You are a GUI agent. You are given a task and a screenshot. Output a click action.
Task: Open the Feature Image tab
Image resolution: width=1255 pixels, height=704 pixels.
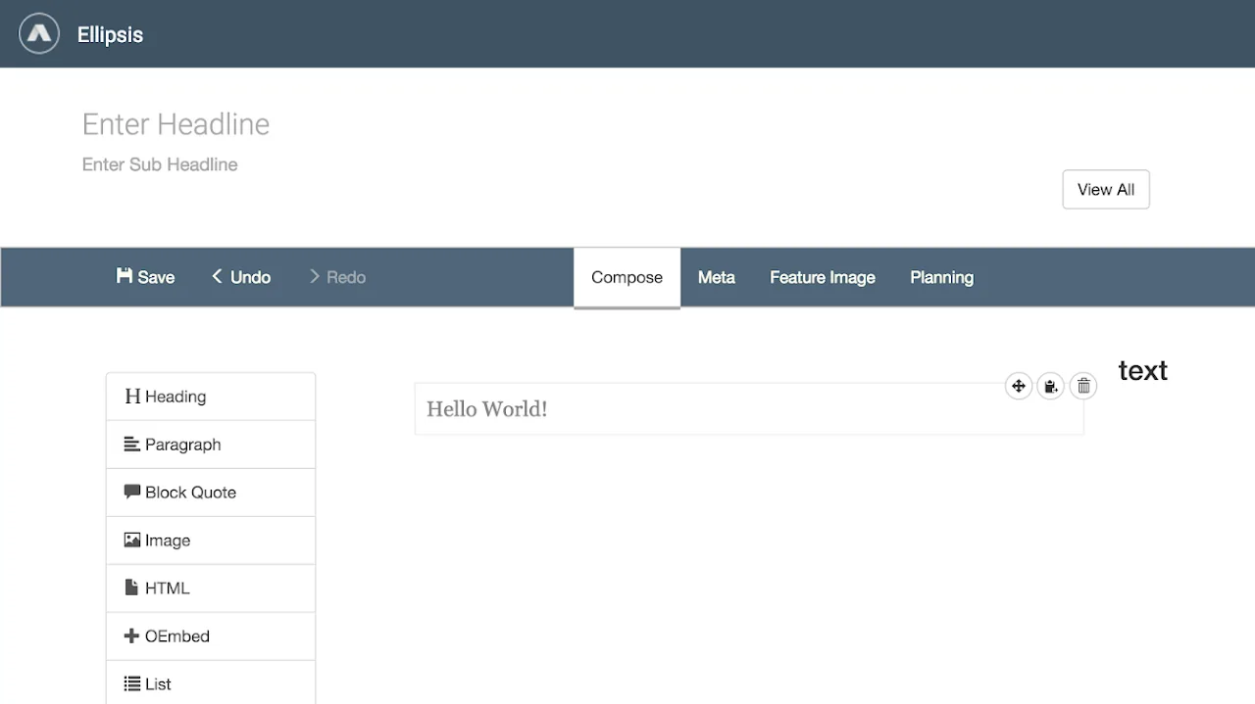pos(823,277)
